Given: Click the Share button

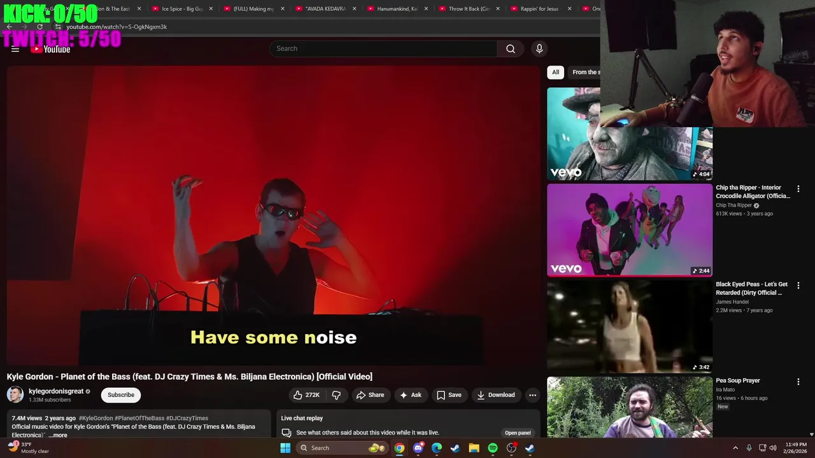Looking at the screenshot, I should 370,395.
